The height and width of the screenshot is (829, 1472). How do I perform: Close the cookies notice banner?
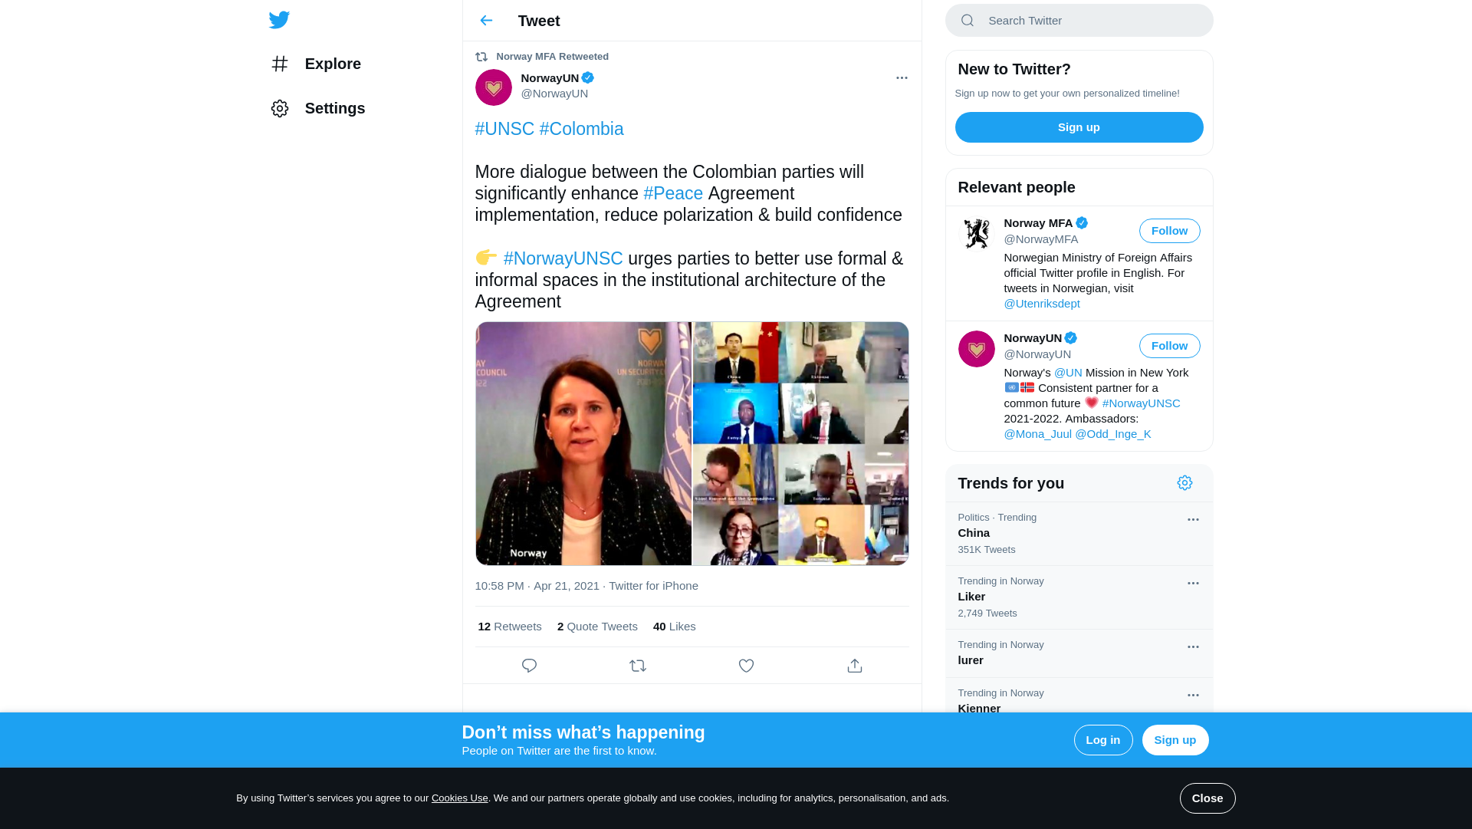(x=1207, y=798)
